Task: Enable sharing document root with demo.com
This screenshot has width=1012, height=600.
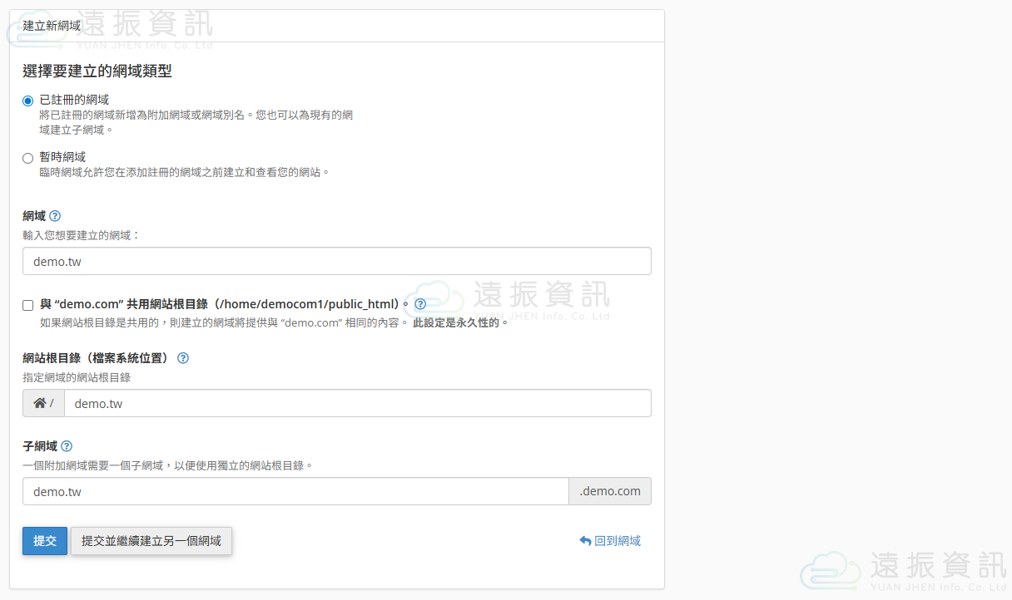Action: point(28,305)
